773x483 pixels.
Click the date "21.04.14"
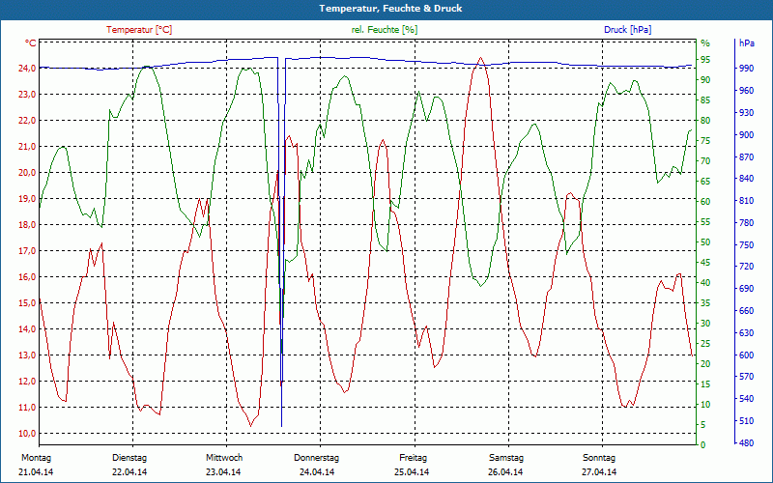point(36,472)
